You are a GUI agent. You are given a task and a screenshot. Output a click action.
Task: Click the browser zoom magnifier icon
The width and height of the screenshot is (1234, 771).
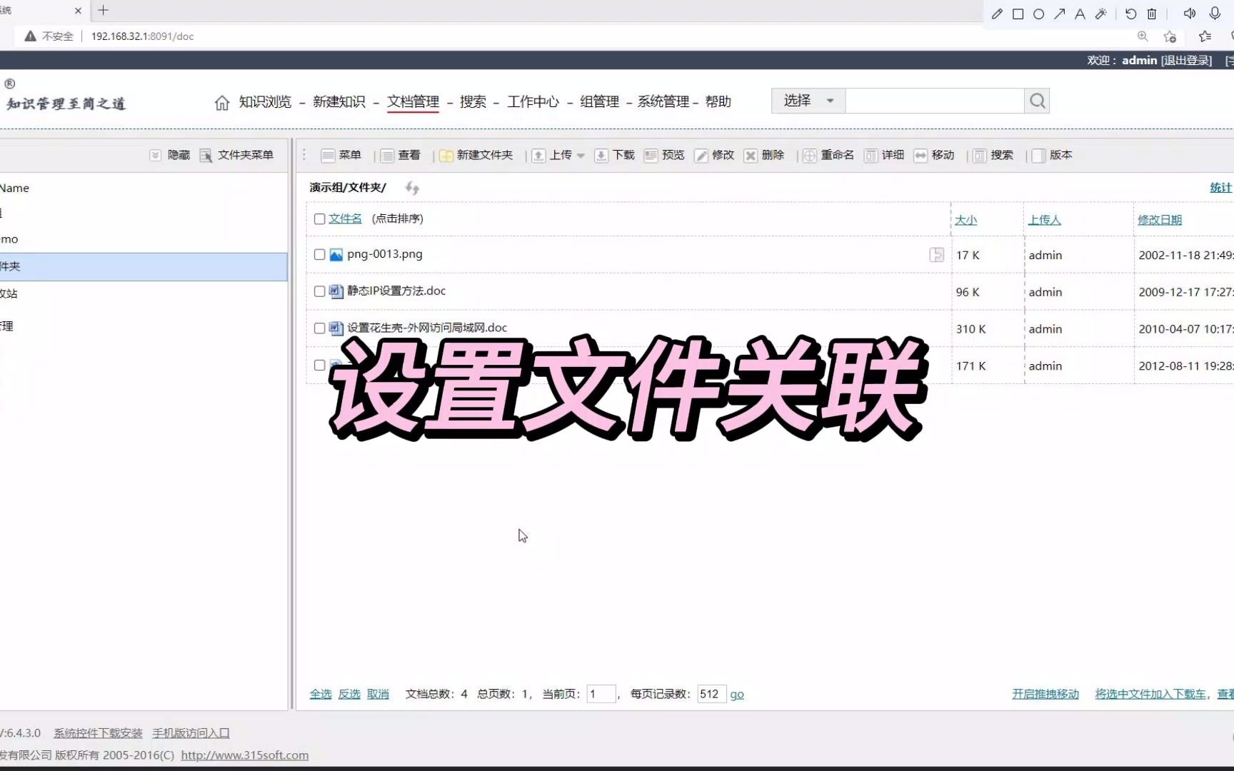click(x=1143, y=36)
